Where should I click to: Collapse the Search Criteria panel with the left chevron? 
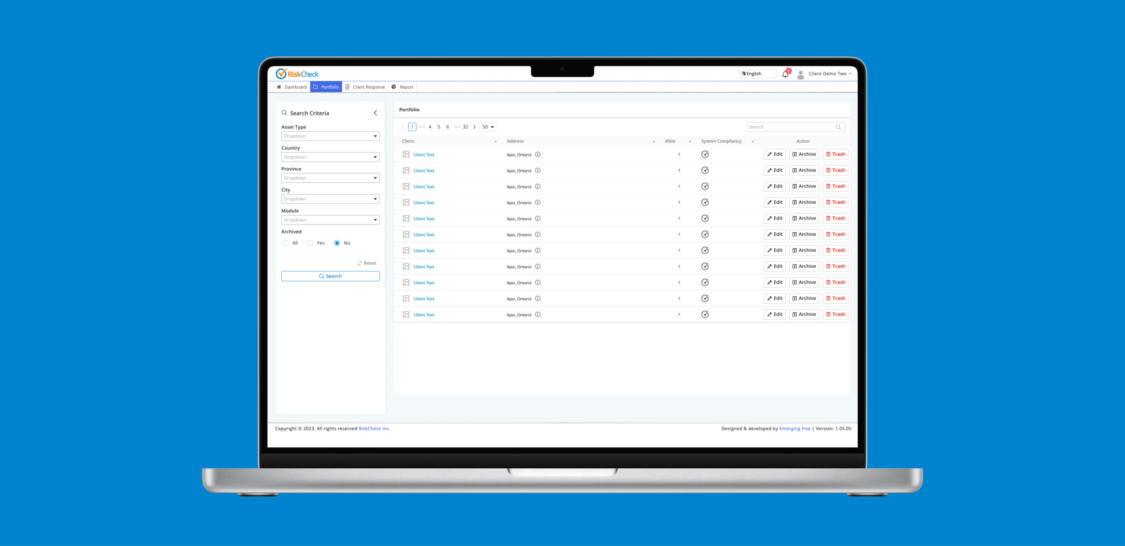[x=375, y=113]
